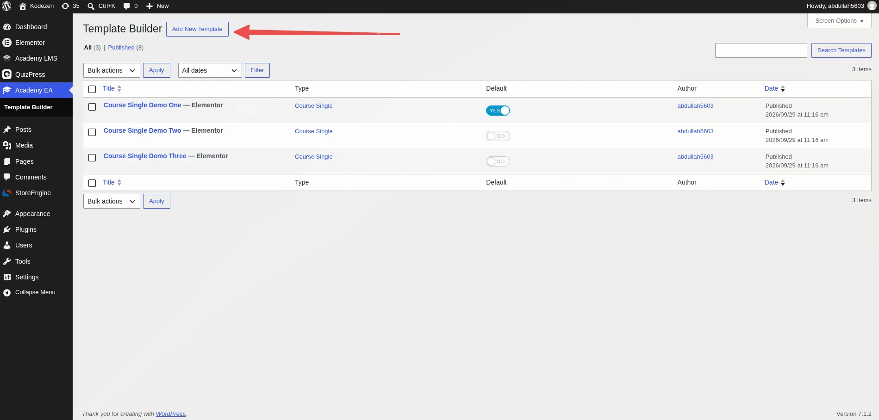Expand Screen Options panel

(839, 21)
